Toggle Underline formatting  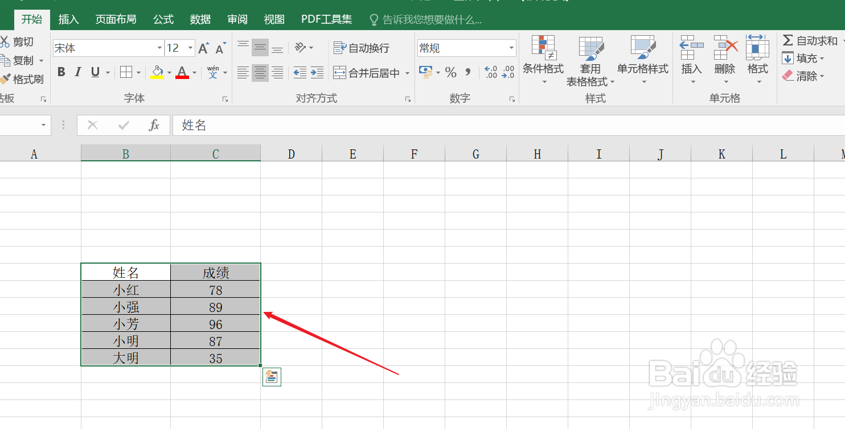(x=95, y=72)
